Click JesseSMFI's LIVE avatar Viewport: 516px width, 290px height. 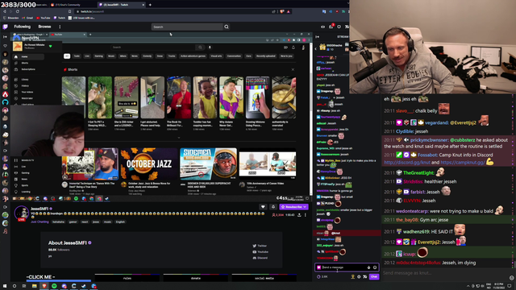pyautogui.click(x=22, y=213)
